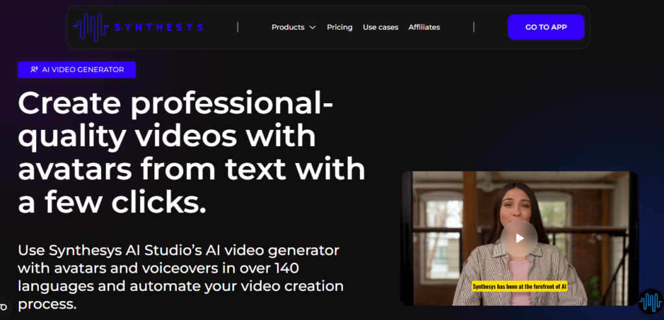Play the avatar demo video

[519, 238]
